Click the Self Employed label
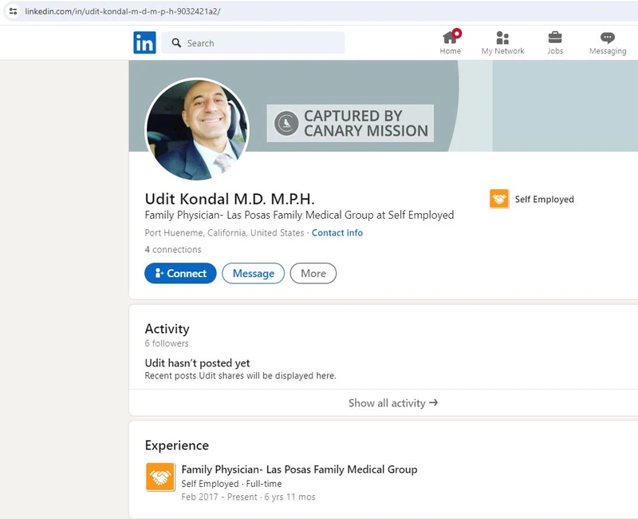638x519 pixels. [545, 199]
